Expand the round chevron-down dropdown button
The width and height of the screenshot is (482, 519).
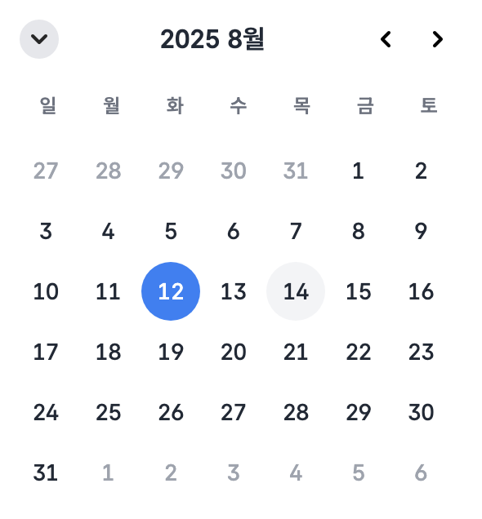click(39, 39)
